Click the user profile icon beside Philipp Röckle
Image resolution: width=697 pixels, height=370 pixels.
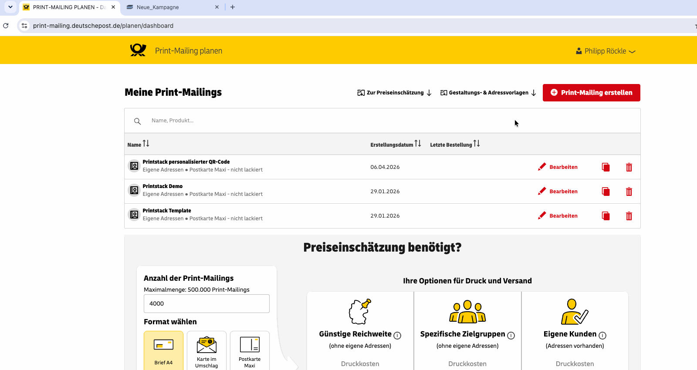tap(579, 51)
